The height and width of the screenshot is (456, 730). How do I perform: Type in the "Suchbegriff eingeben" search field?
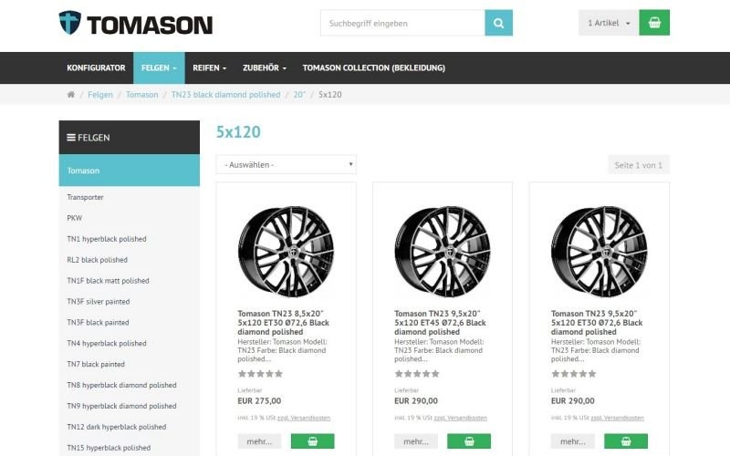click(402, 23)
